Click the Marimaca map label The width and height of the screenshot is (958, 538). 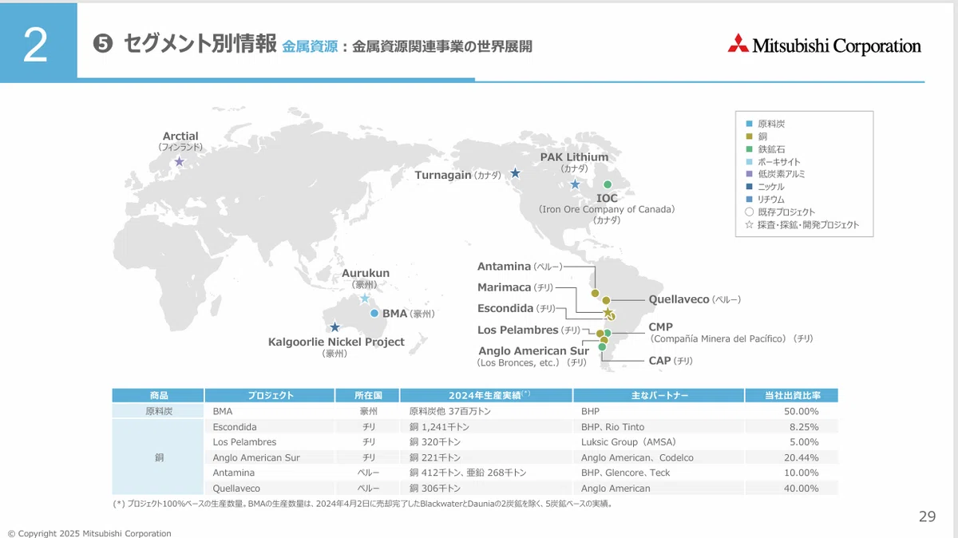tap(505, 287)
